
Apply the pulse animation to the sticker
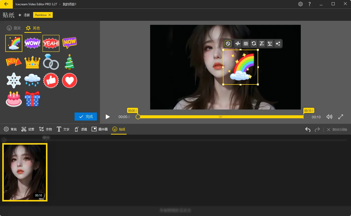pyautogui.click(x=238, y=44)
